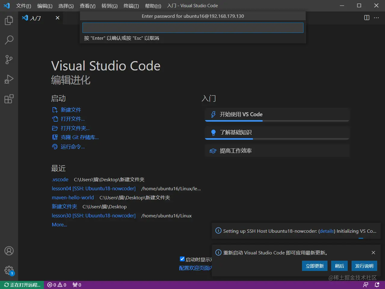Click the 'Visual Studio Code' welcome heading
Screen dimensions: 385x289
point(106,66)
